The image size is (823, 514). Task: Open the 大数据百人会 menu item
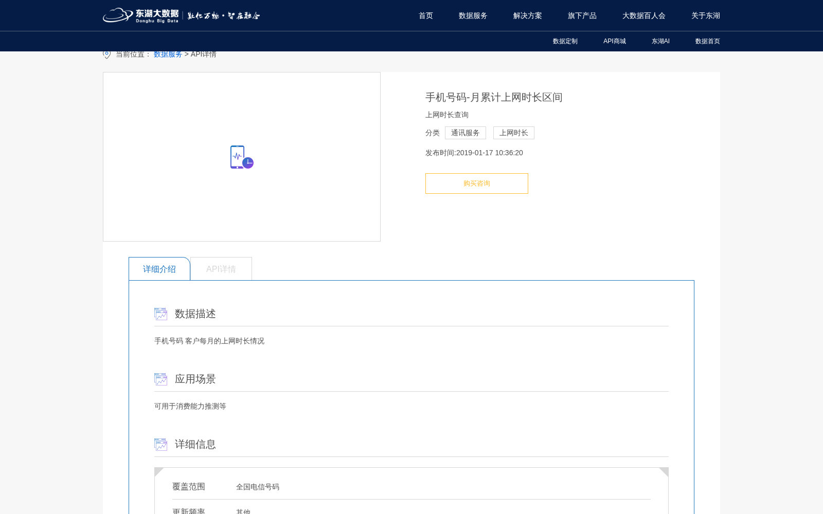tap(644, 16)
